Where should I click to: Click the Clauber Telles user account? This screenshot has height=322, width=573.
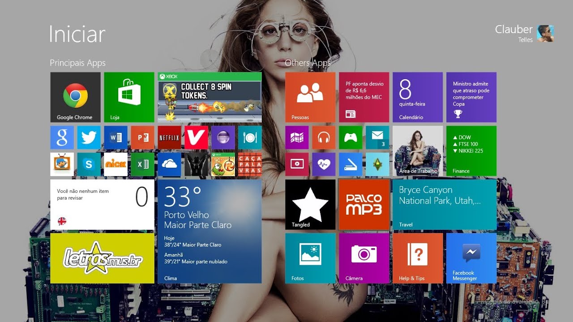(x=524, y=34)
